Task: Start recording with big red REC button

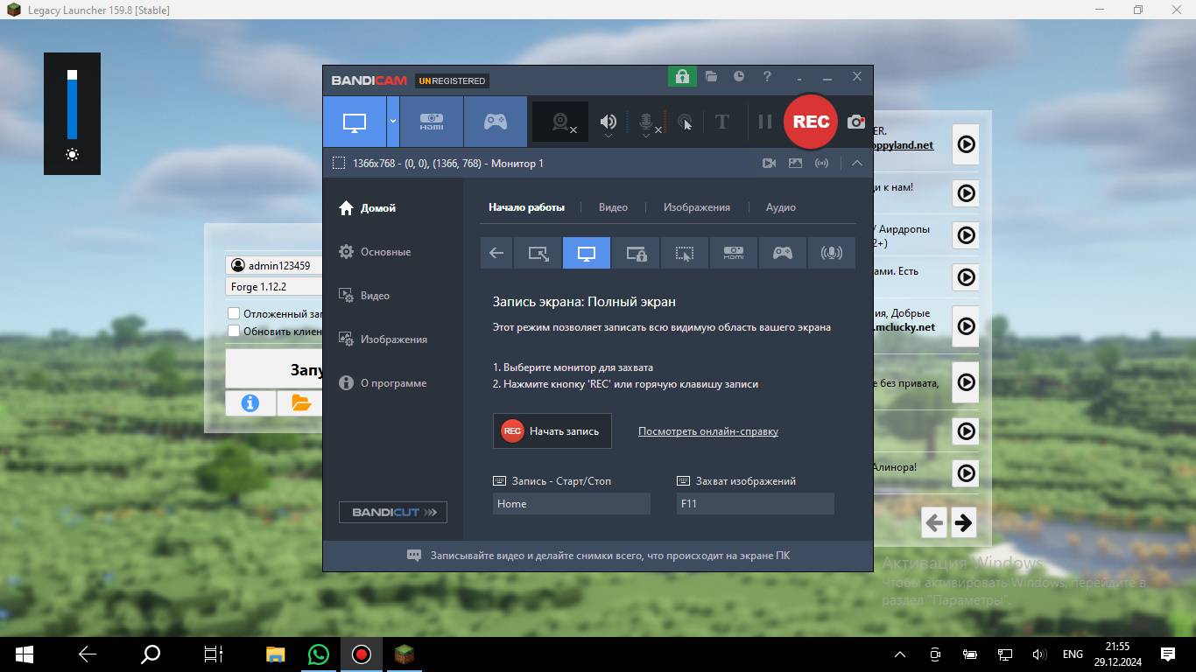Action: tap(811, 122)
